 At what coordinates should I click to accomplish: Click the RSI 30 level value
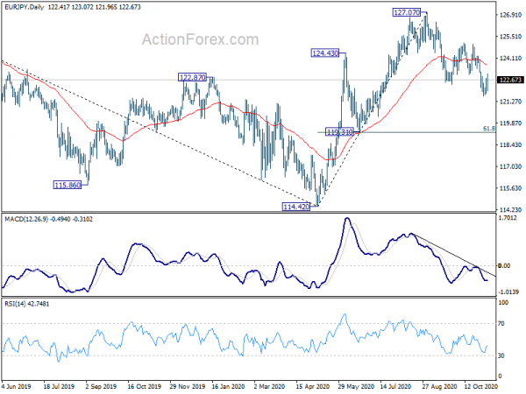[501, 355]
